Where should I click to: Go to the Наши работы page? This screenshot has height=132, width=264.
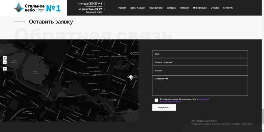click(x=156, y=8)
